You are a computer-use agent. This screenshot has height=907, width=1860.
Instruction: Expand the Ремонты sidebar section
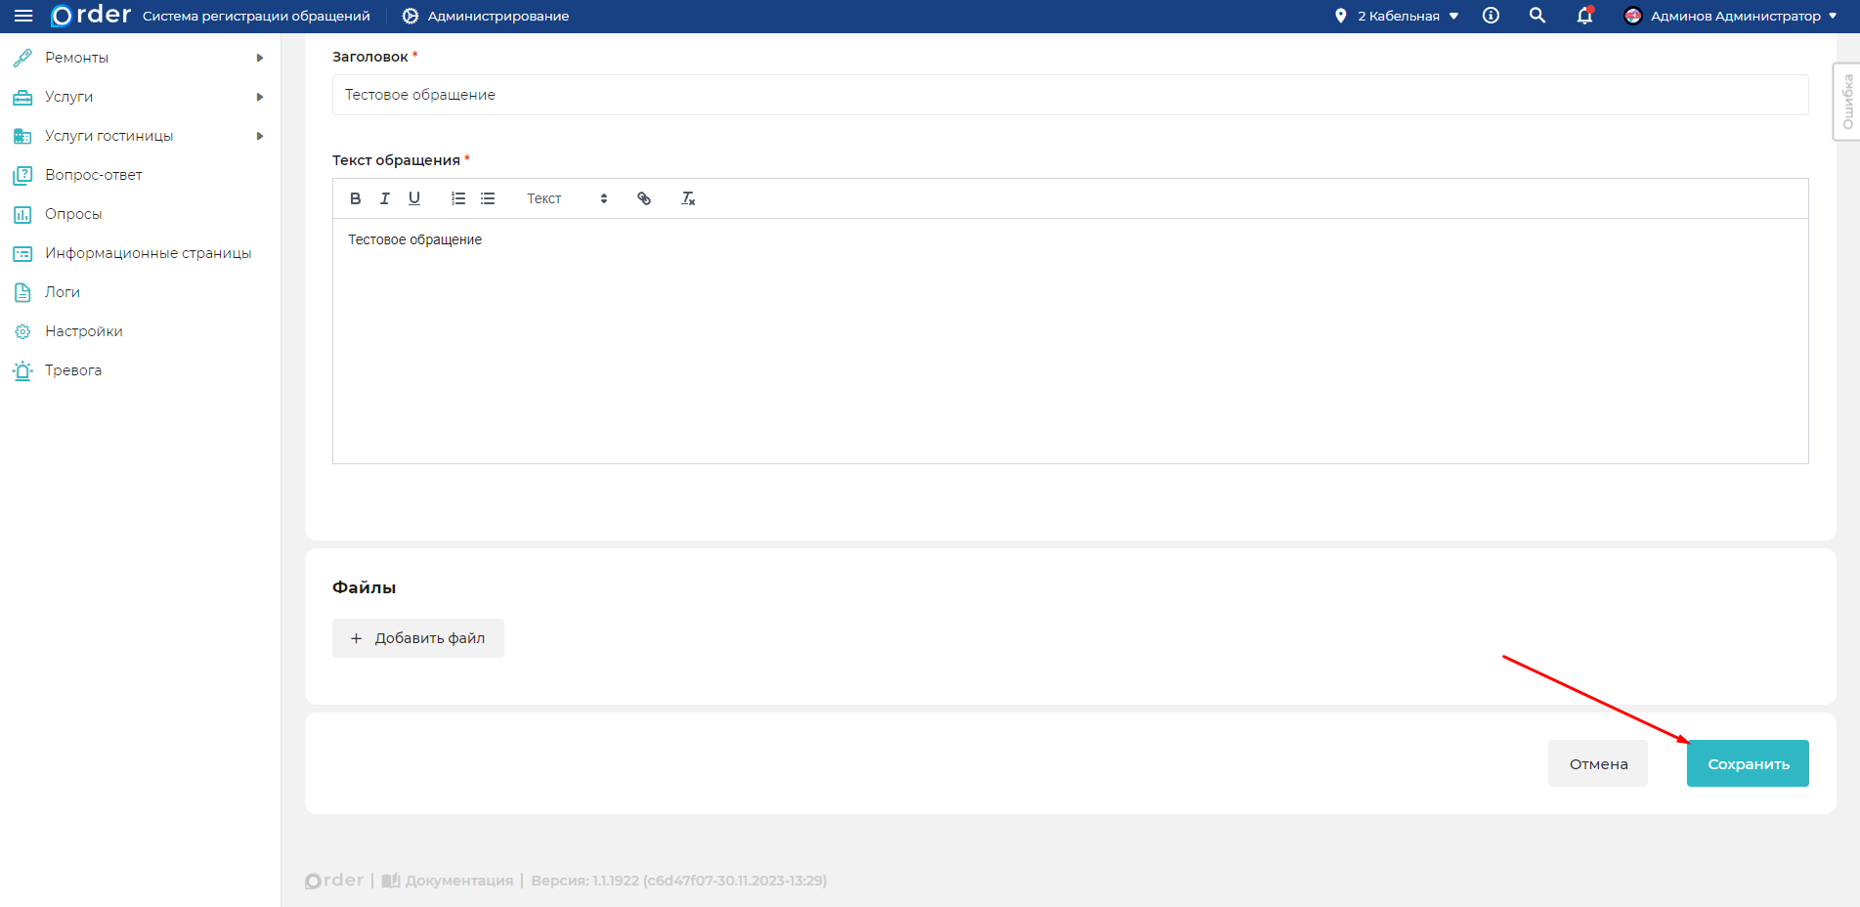coord(137,58)
